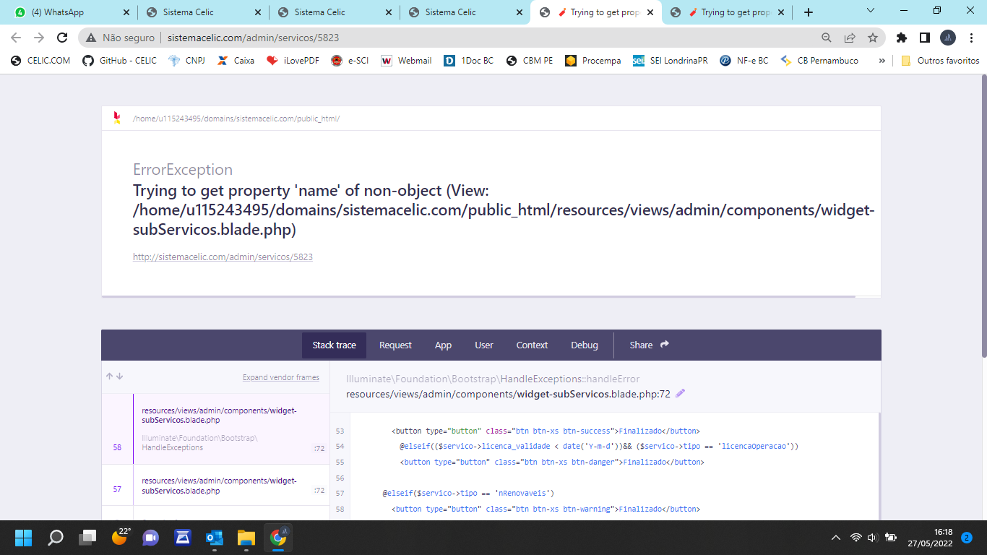Open the Extensions puzzle icon
Image resolution: width=987 pixels, height=555 pixels.
[901, 38]
